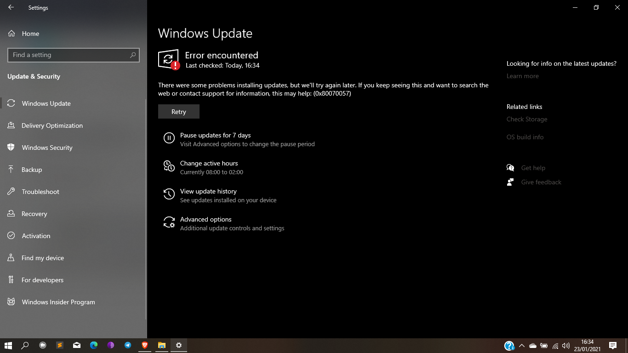This screenshot has height=353, width=628.
Task: Go back using the Settings back arrow
Action: pos(11,7)
